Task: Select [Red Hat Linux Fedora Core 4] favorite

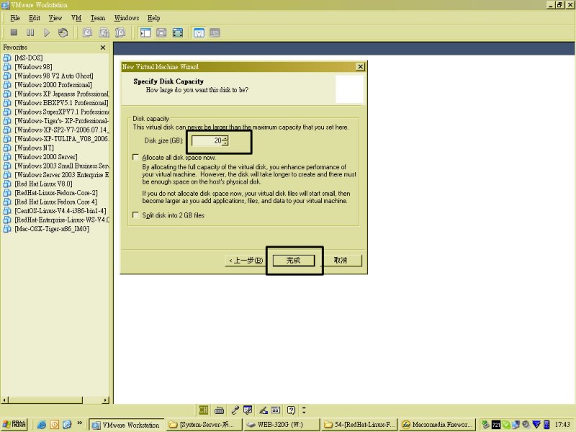Action: 56,202
